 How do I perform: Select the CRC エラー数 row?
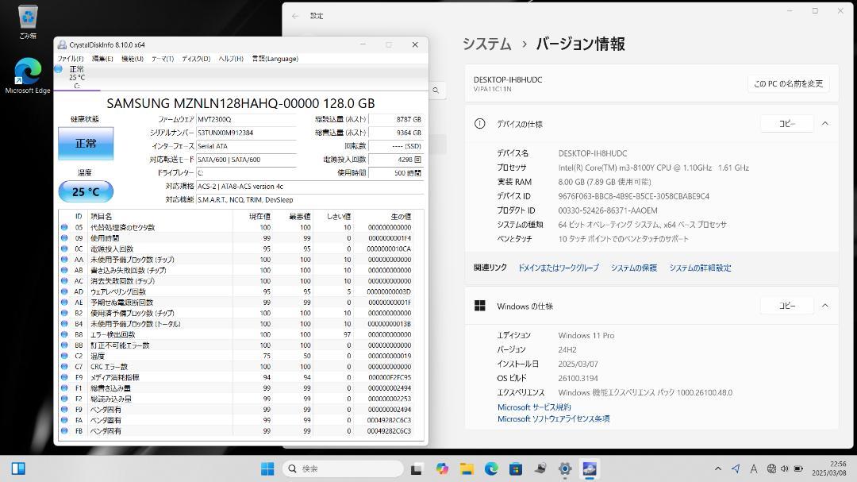(x=236, y=367)
